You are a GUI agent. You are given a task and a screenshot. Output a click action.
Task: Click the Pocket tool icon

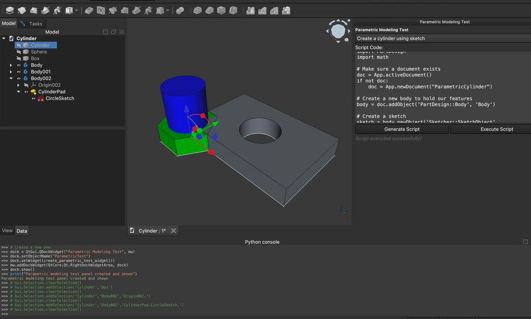tap(89, 10)
